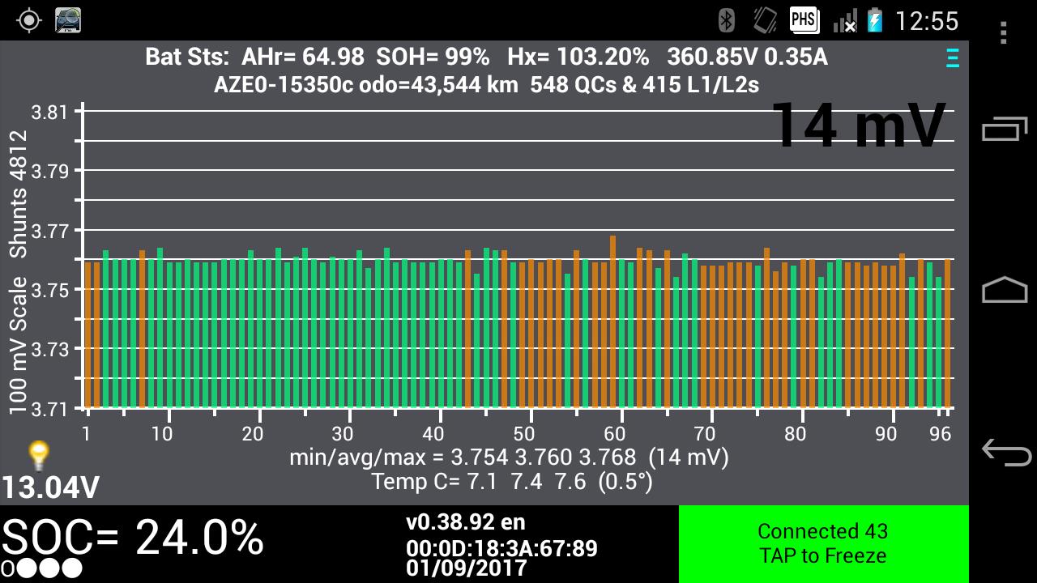Tap the screen rotation status icon
The height and width of the screenshot is (583, 1037).
[x=764, y=20]
